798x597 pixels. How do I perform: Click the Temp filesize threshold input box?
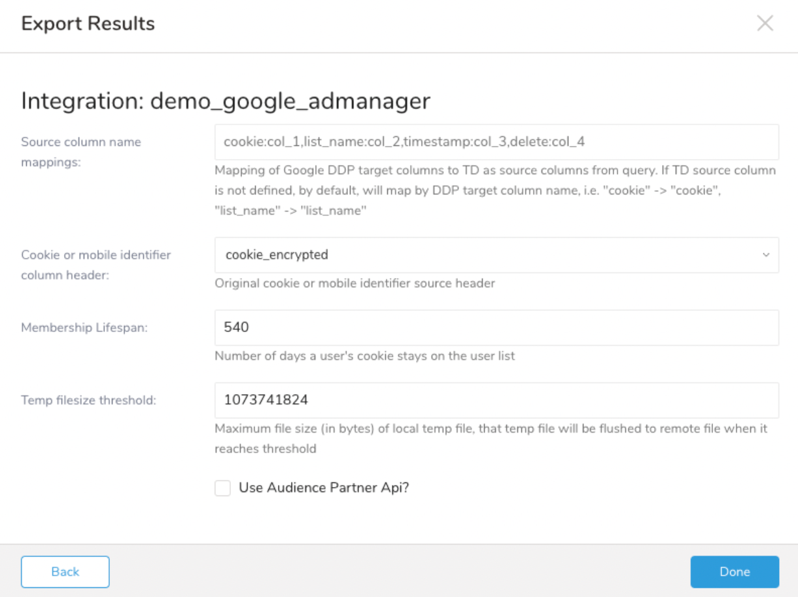pyautogui.click(x=496, y=400)
